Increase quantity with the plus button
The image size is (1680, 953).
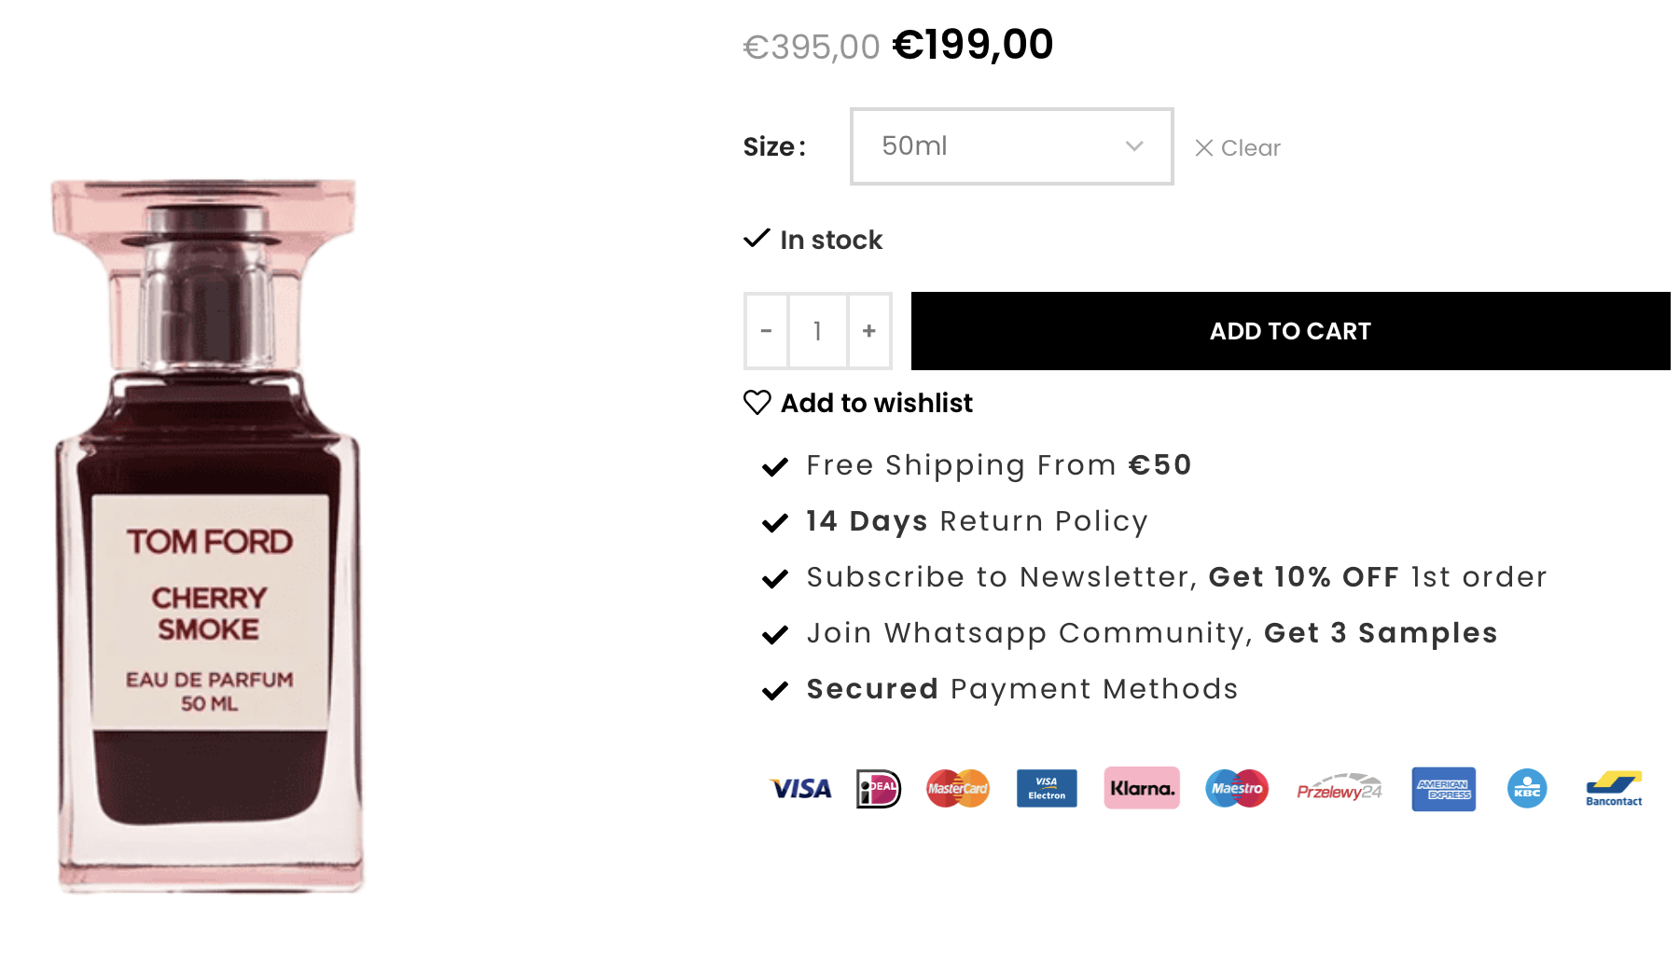(869, 331)
